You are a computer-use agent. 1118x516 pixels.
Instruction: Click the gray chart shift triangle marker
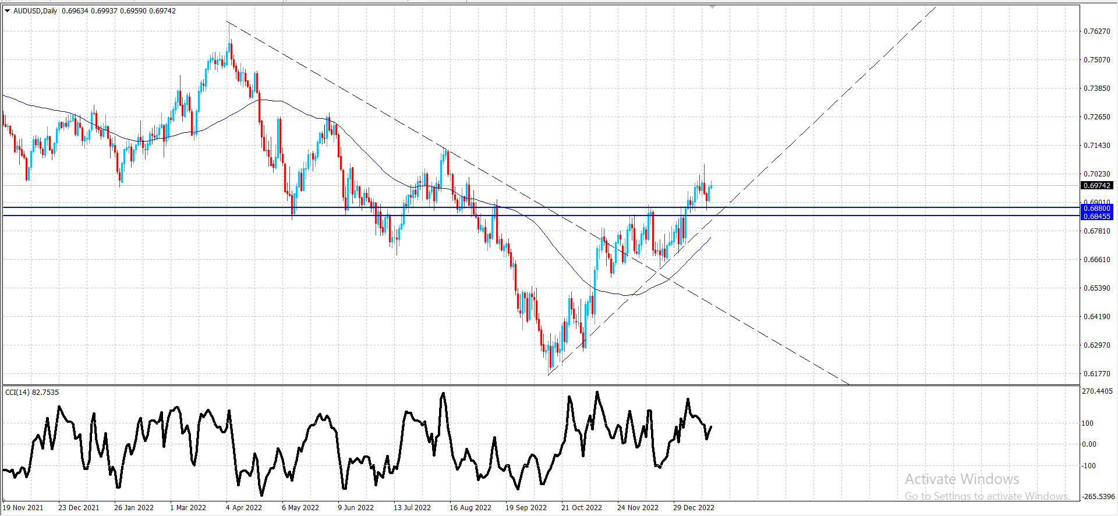click(x=712, y=6)
